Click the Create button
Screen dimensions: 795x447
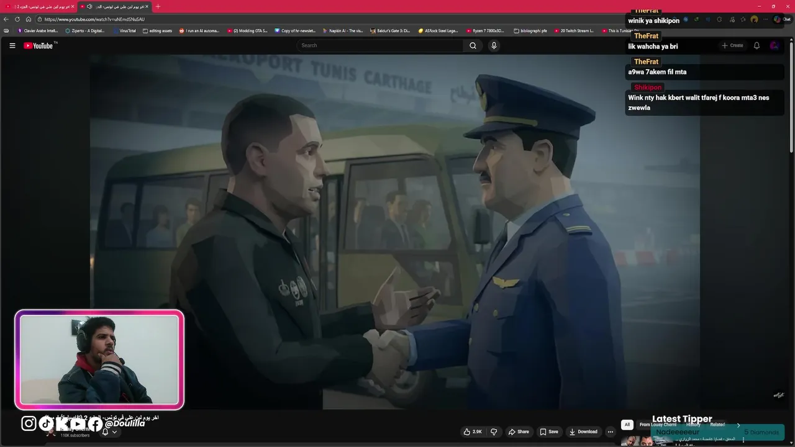click(732, 45)
